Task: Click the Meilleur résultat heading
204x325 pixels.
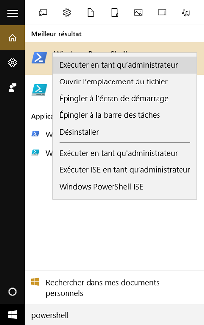Action: coord(56,34)
